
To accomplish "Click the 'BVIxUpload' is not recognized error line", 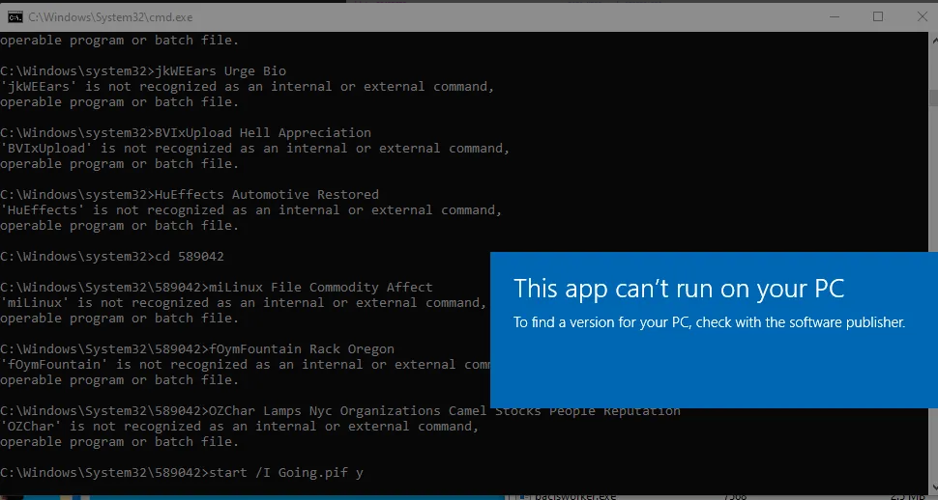I will click(255, 148).
